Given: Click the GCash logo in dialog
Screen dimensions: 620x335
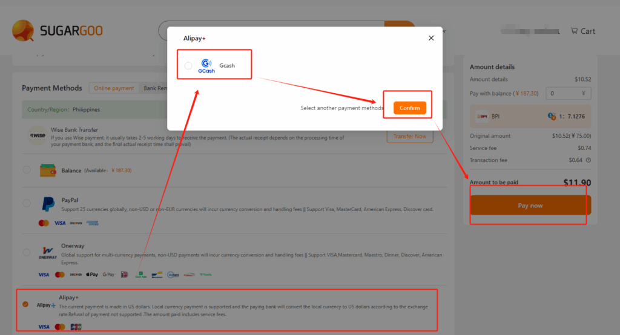Looking at the screenshot, I should tap(206, 65).
